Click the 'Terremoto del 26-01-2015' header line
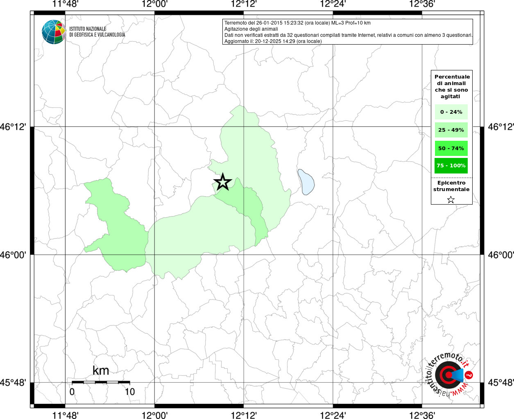 pyautogui.click(x=297, y=23)
